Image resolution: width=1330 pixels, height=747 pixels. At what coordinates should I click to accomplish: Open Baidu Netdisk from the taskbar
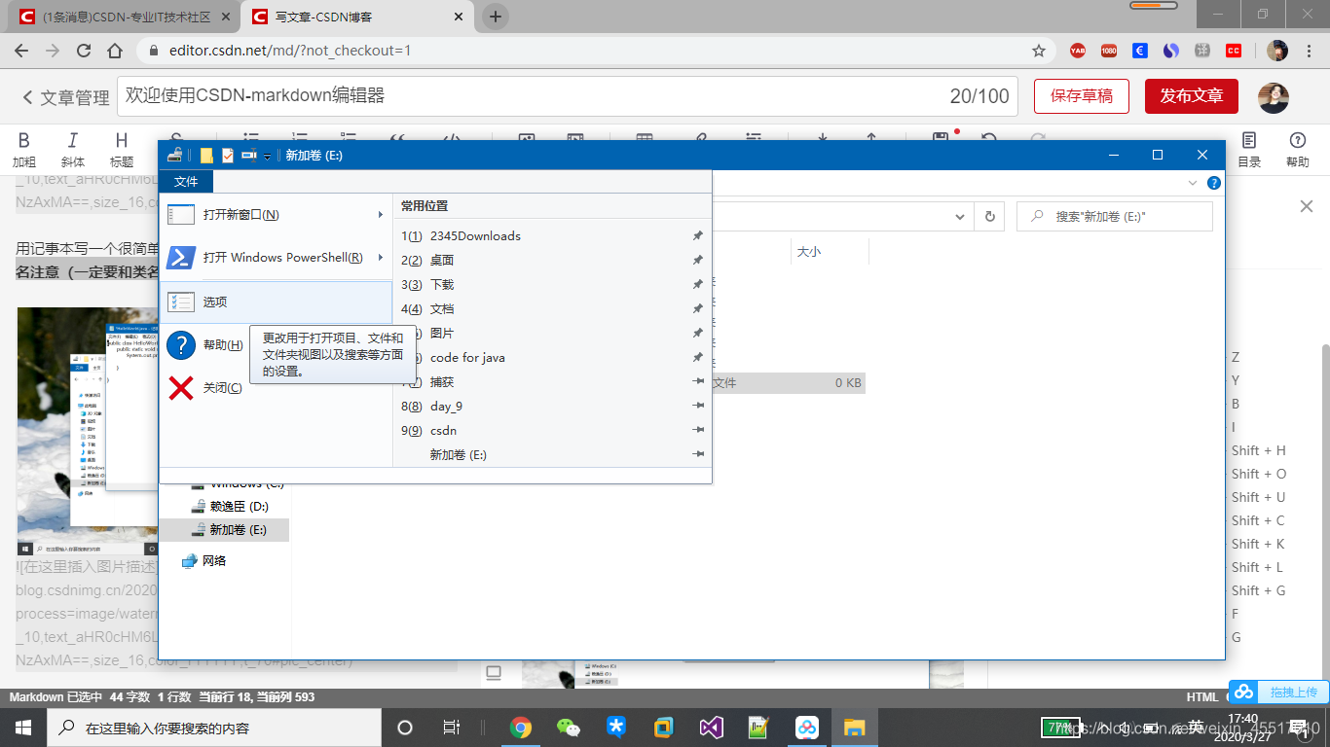pyautogui.click(x=806, y=727)
